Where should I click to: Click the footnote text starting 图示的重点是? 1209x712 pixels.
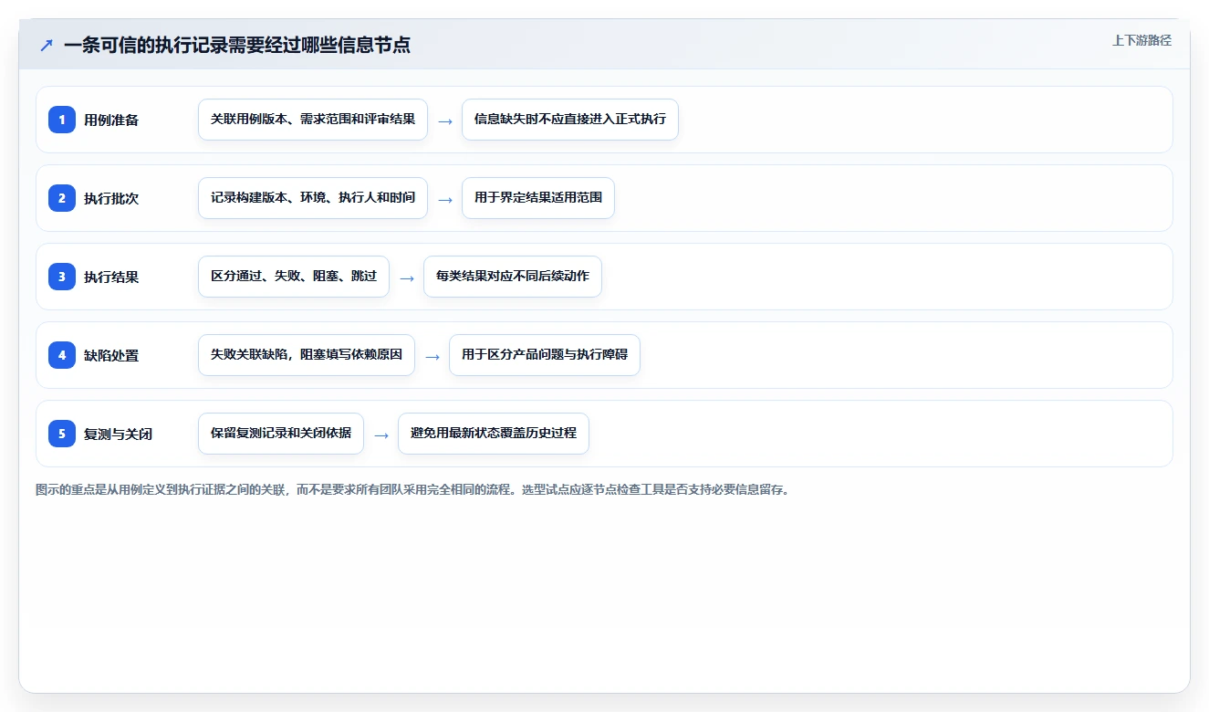(412, 489)
